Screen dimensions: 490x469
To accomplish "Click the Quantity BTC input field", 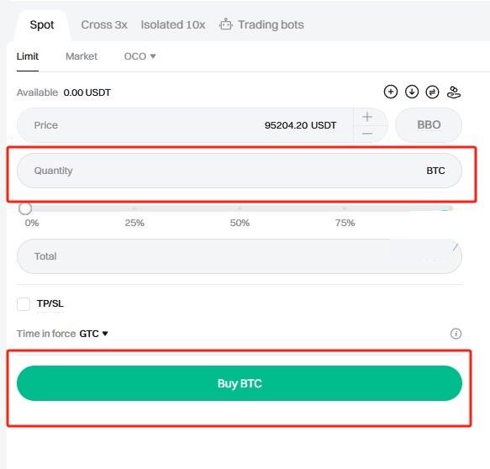I will [x=240, y=171].
